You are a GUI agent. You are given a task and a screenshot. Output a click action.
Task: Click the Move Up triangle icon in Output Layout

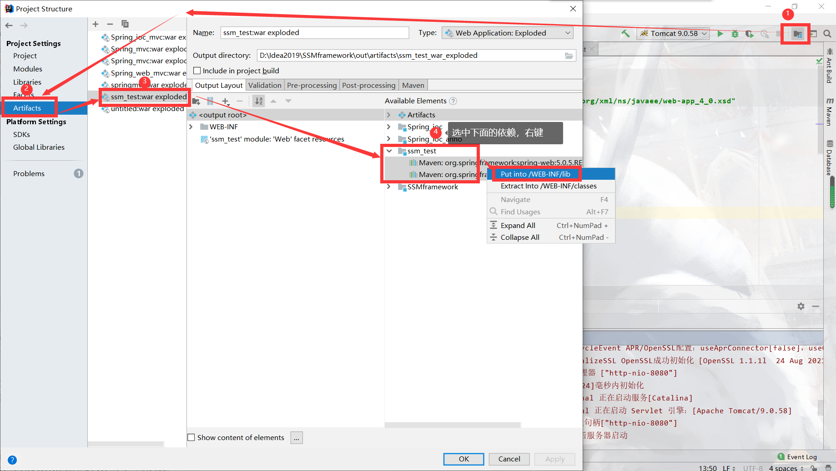point(273,101)
